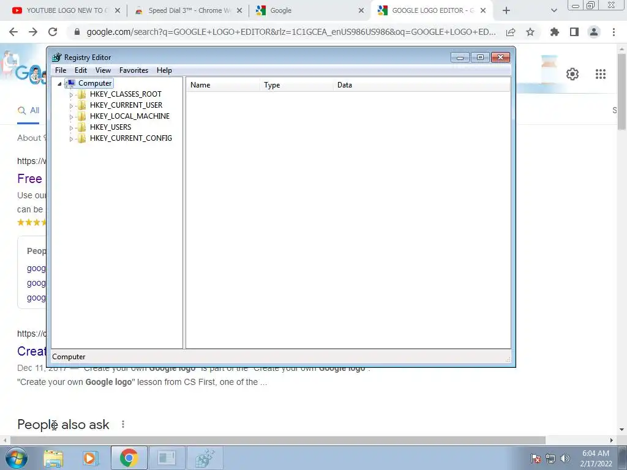Open Windows Explorer from taskbar
Image resolution: width=627 pixels, height=470 pixels.
coord(53,458)
